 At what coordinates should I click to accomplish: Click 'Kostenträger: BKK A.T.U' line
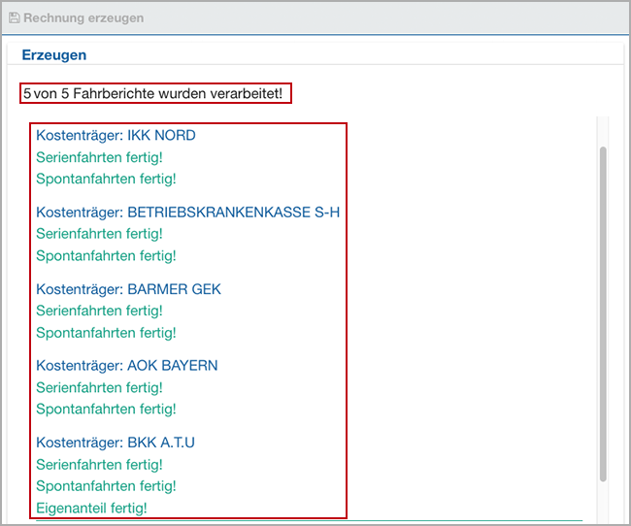point(116,443)
